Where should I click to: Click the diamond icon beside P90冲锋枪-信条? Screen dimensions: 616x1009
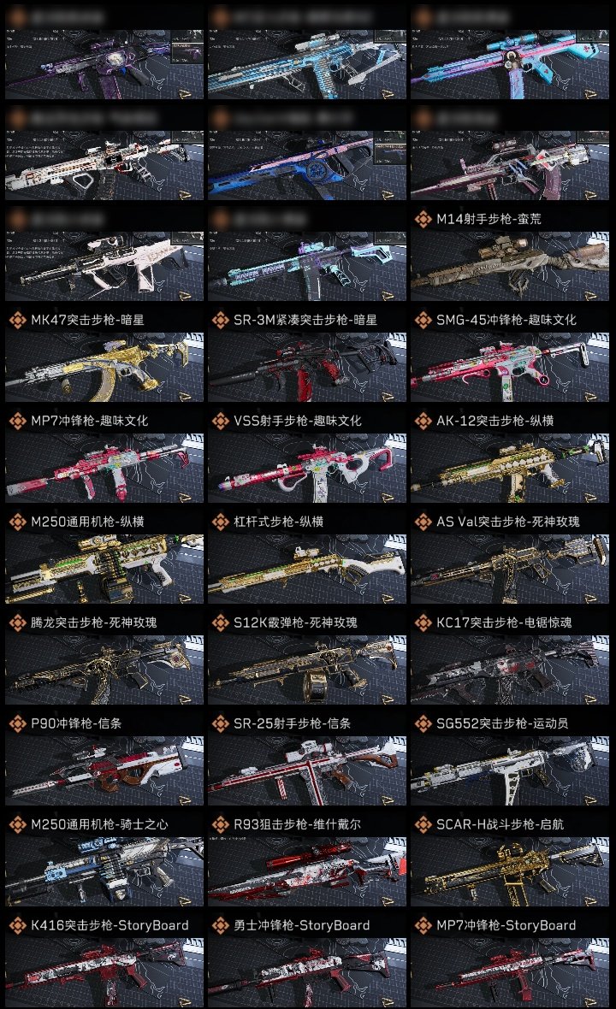(17, 723)
